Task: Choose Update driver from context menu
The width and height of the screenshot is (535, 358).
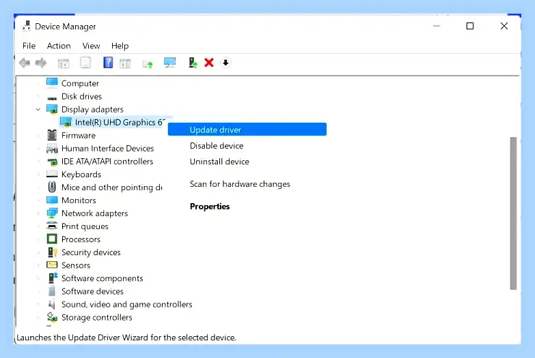Action: 247,130
